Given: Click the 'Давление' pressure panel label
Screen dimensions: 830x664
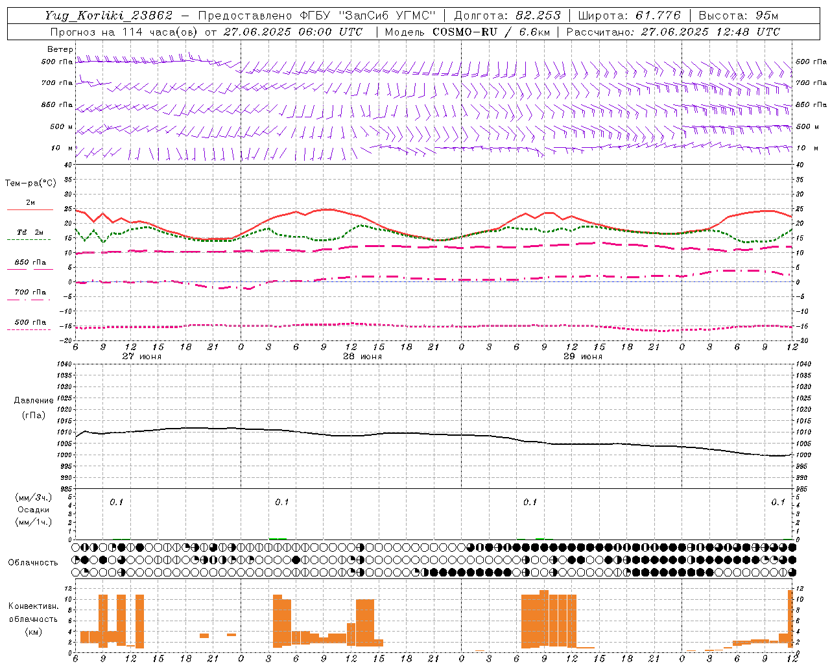Looking at the screenshot, I should tap(34, 401).
